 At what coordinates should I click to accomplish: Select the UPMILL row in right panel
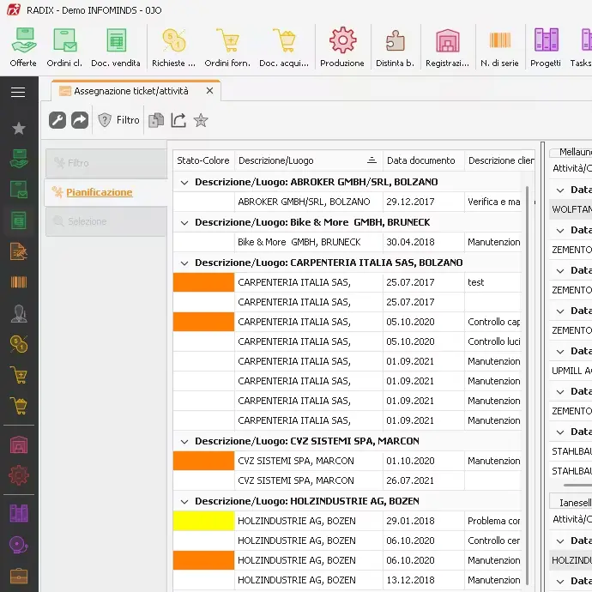571,371
